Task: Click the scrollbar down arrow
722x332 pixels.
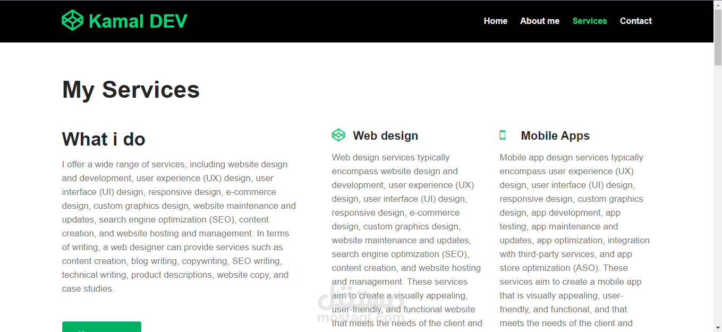Action: click(718, 328)
